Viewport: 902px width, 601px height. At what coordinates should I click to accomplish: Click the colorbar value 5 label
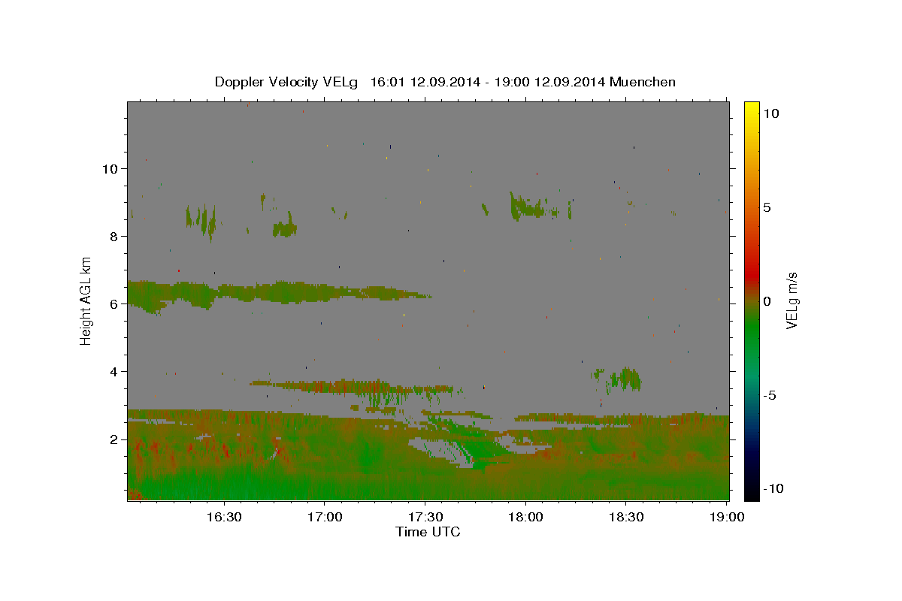tap(767, 207)
